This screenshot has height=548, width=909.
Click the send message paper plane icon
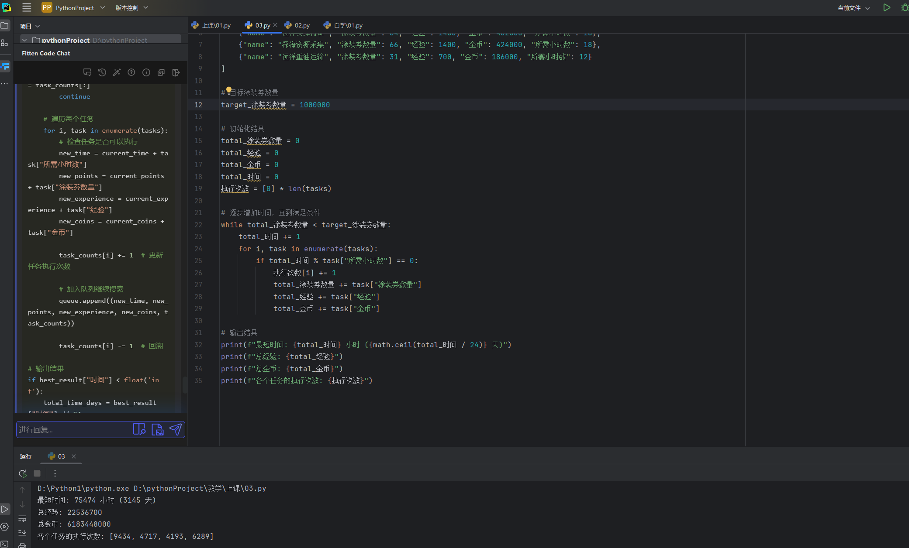point(176,429)
